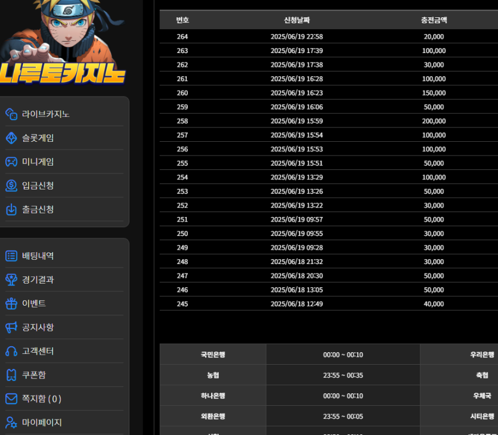Go to 라이브카지노 section
This screenshot has width=498, height=435.
pos(46,114)
